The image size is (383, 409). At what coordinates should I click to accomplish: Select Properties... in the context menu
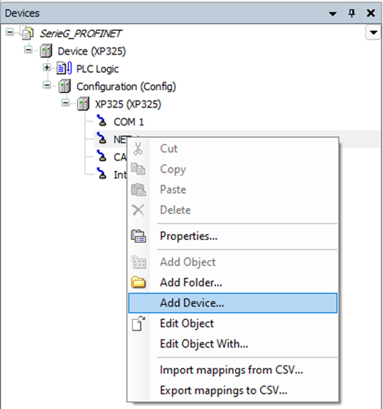point(188,236)
